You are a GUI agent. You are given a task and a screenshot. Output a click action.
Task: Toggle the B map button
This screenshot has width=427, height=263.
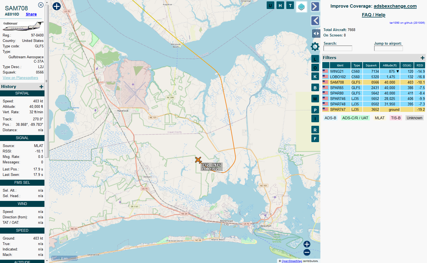coord(315,88)
